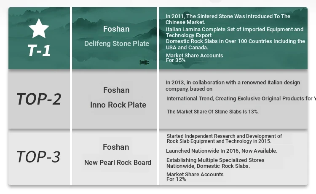Select the T-1 rank label
316x194 pixels.
coord(39,51)
